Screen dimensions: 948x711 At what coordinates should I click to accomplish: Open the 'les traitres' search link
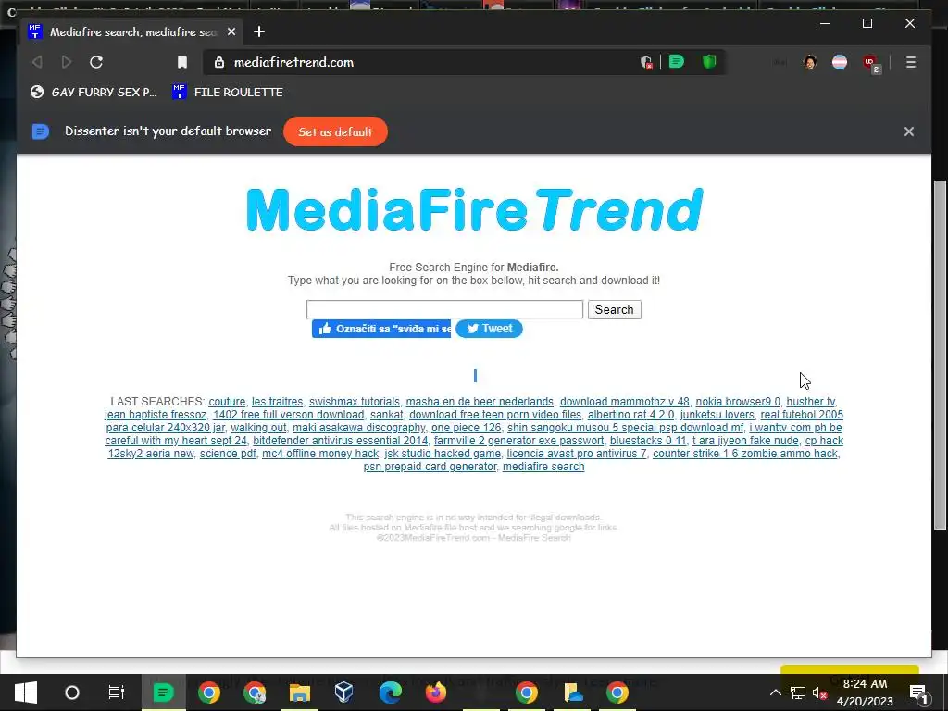tap(277, 402)
